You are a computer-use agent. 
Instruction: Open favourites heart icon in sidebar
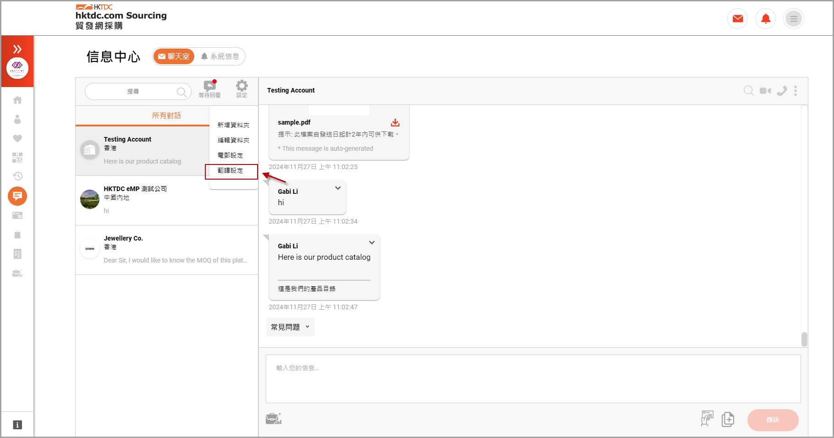[17, 138]
